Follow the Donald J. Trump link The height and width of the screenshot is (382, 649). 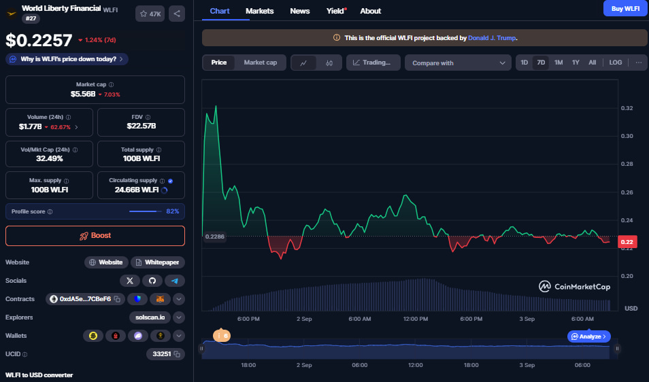click(492, 38)
